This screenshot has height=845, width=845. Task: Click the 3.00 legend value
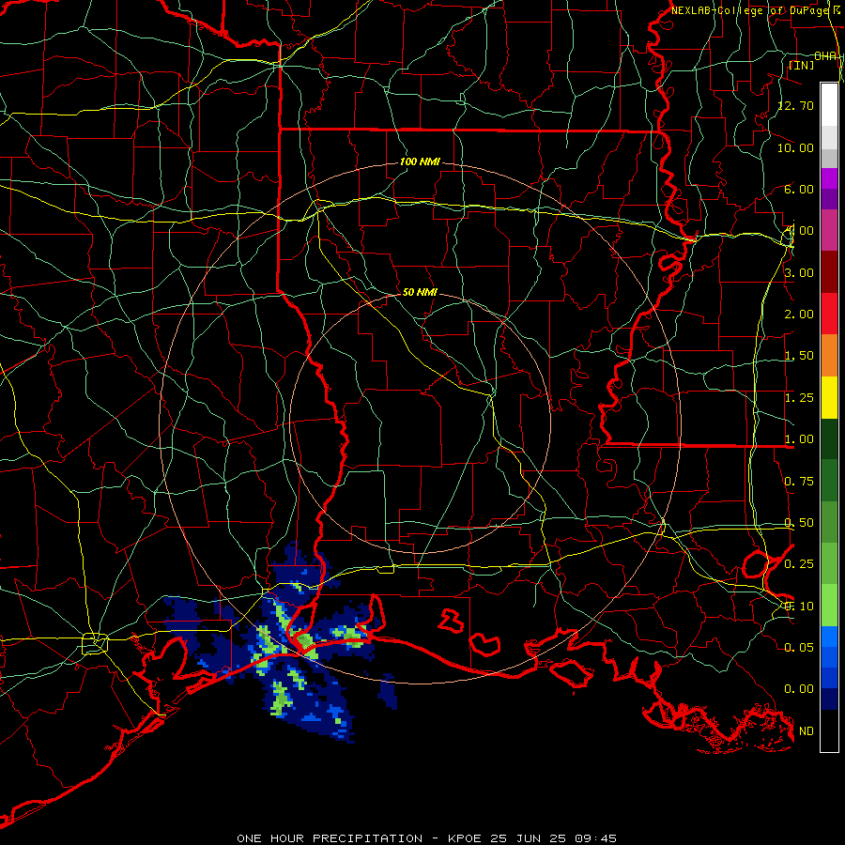pos(799,272)
